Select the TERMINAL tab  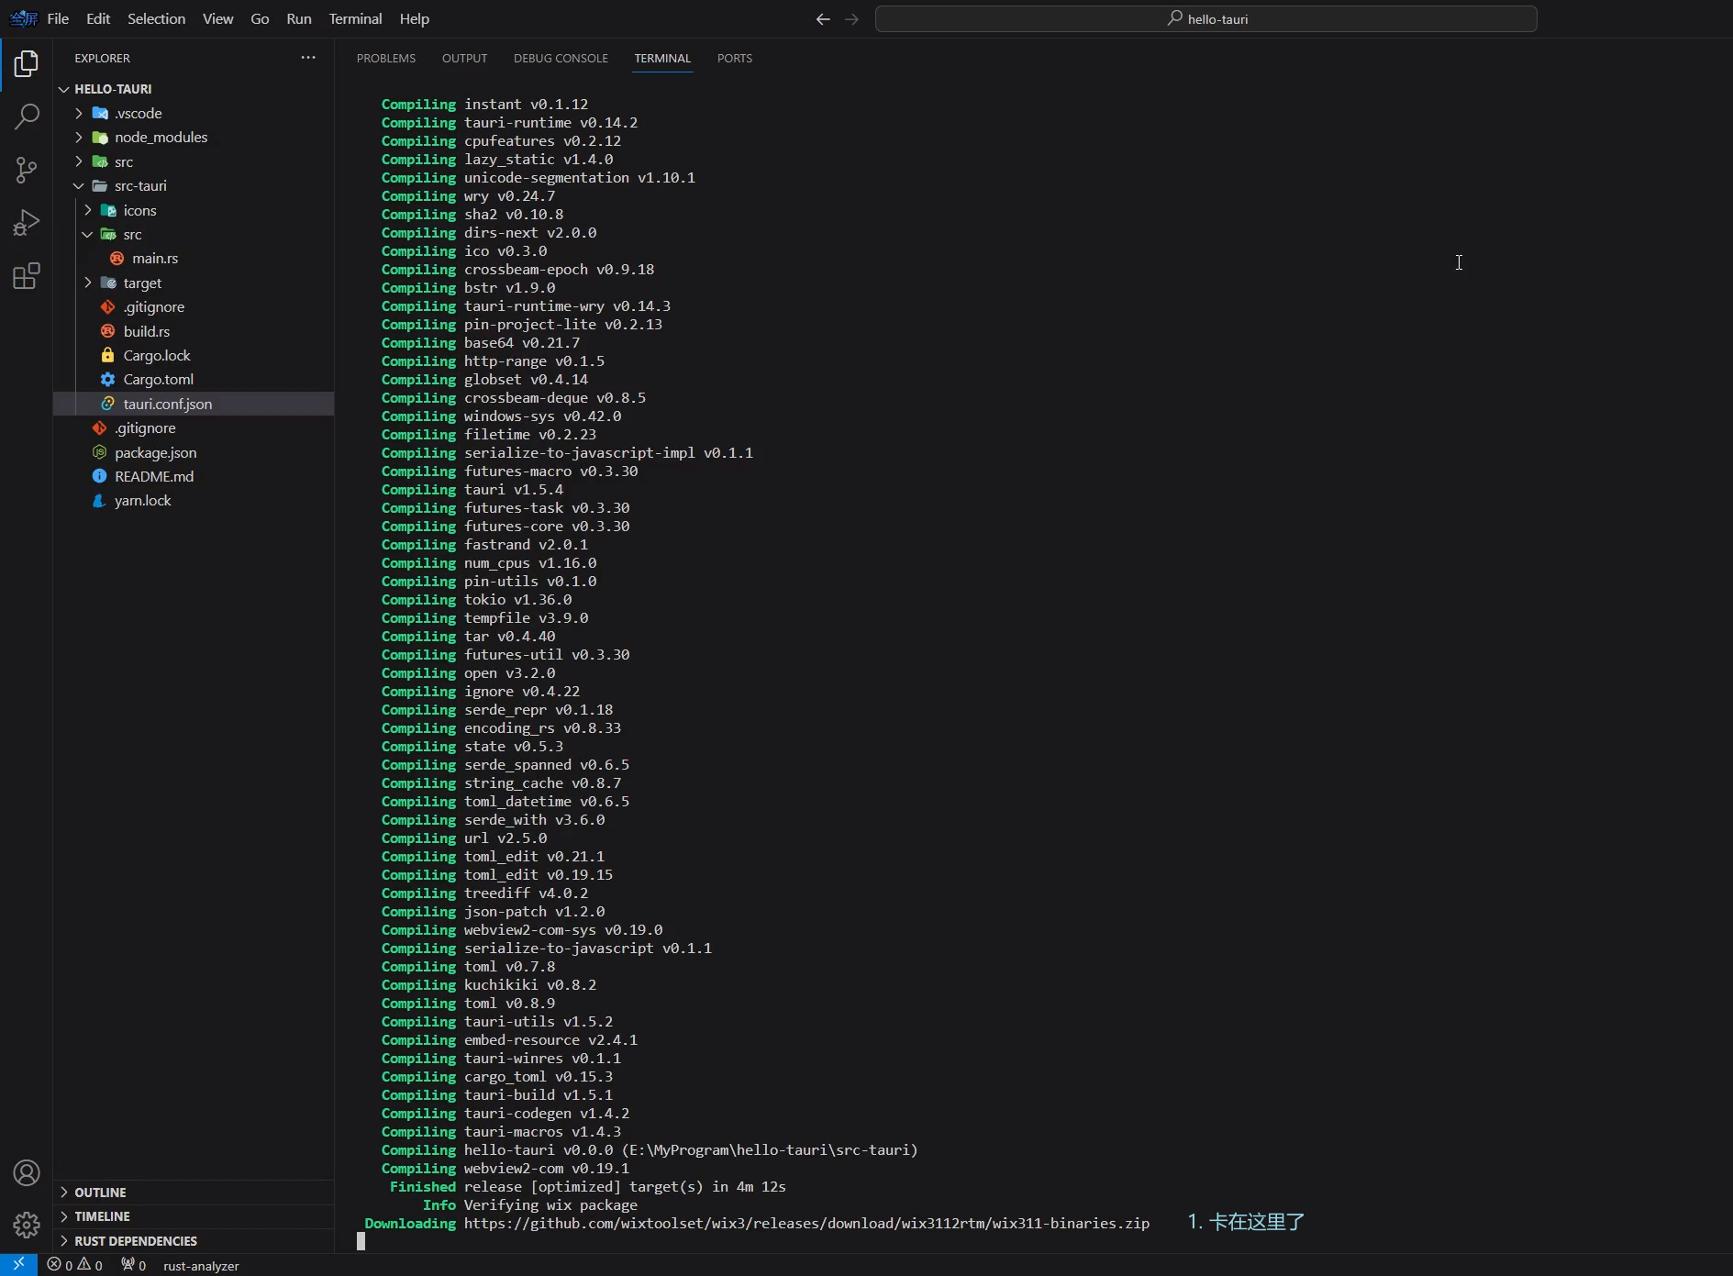point(662,58)
